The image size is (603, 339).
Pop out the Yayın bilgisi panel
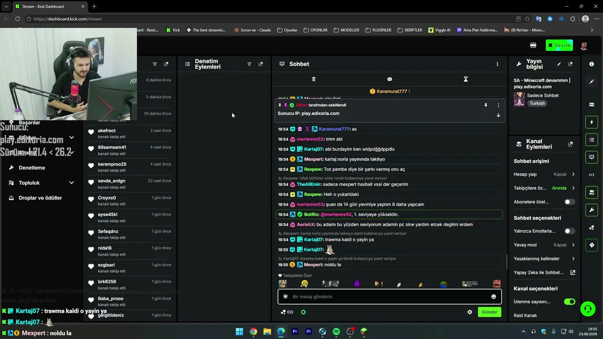coord(570,64)
